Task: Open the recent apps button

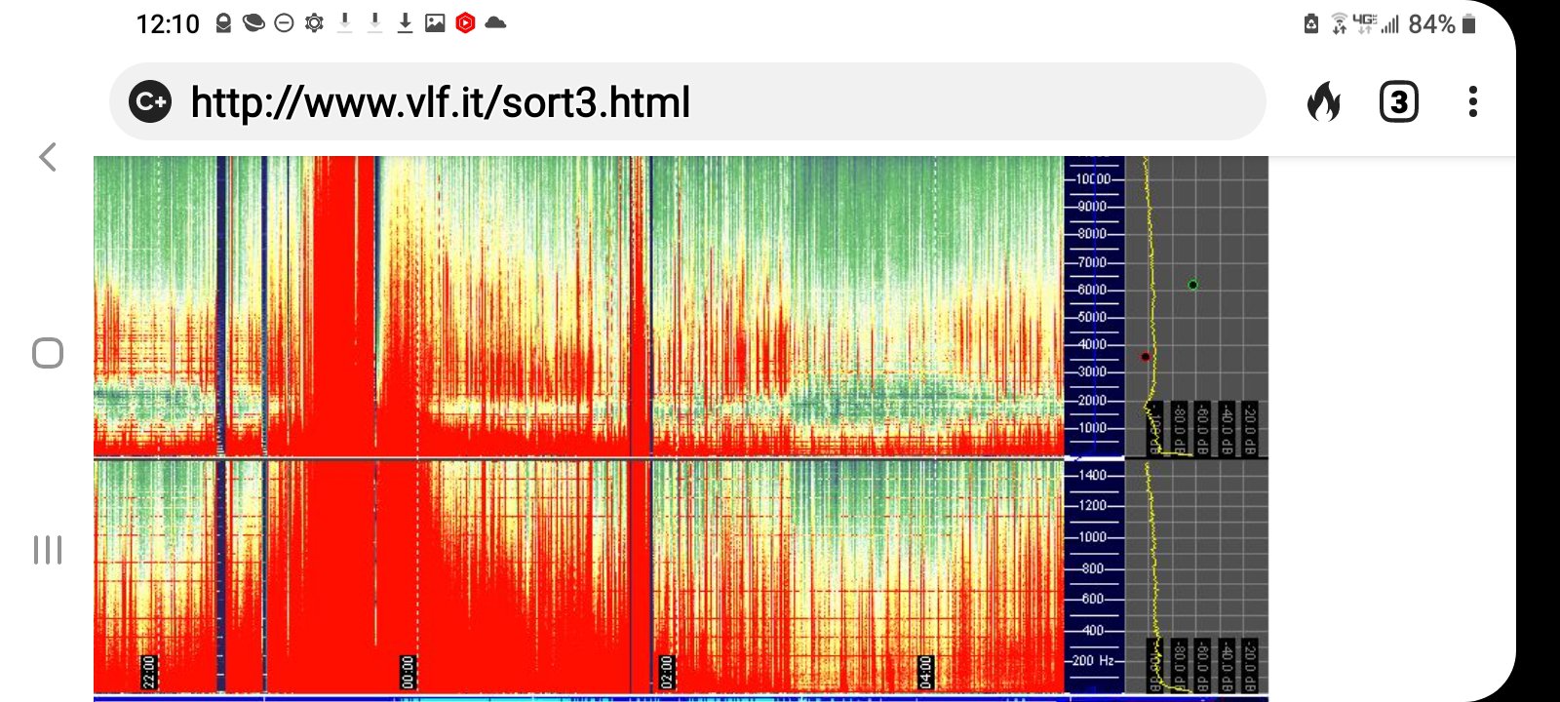Action: click(x=48, y=550)
